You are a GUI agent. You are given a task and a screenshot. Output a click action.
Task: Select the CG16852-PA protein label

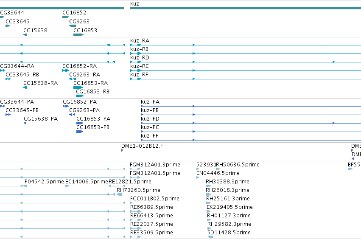(x=80, y=102)
